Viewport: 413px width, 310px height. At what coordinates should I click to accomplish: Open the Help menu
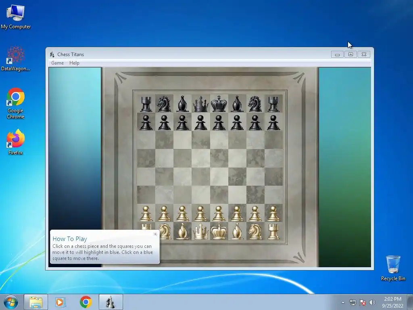click(x=74, y=63)
